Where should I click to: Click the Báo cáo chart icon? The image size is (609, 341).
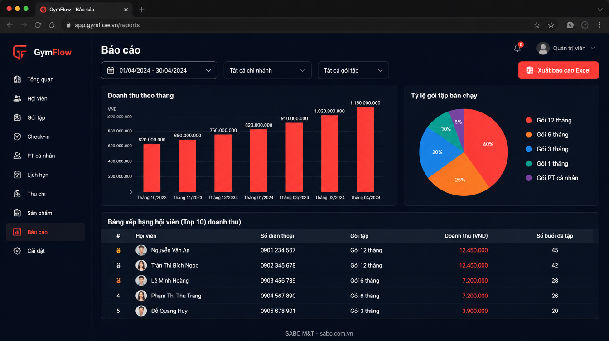[17, 232]
